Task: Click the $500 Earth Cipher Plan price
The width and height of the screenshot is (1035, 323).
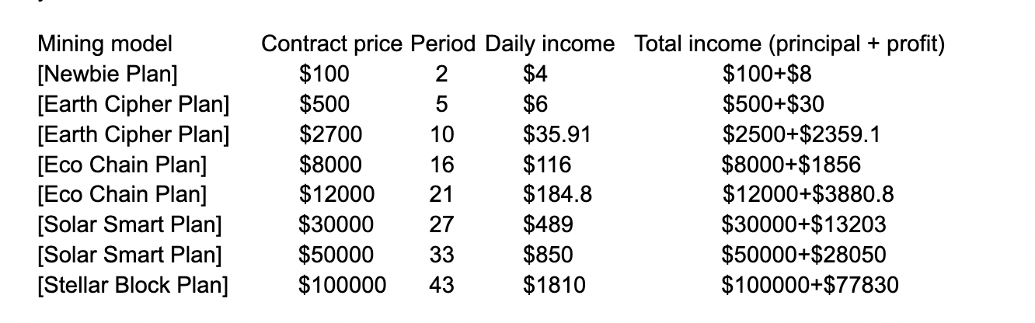Action: coord(324,105)
